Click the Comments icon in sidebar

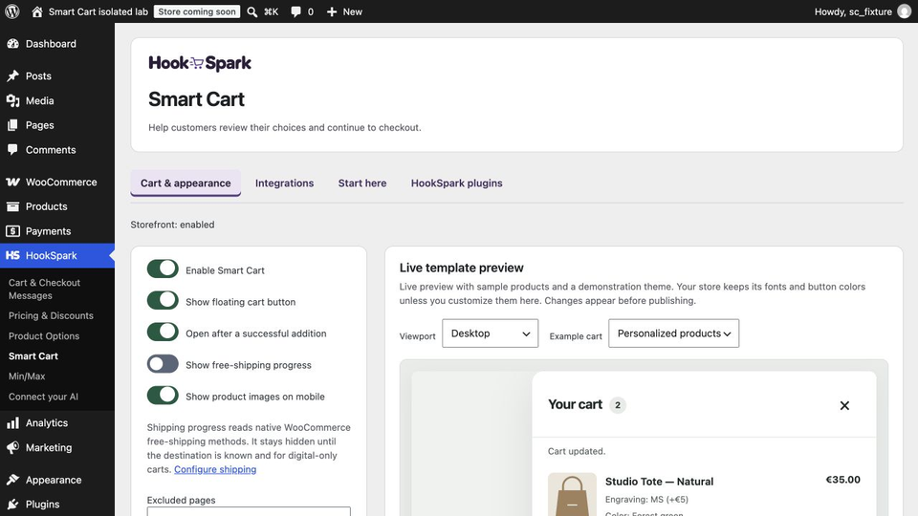coord(12,150)
